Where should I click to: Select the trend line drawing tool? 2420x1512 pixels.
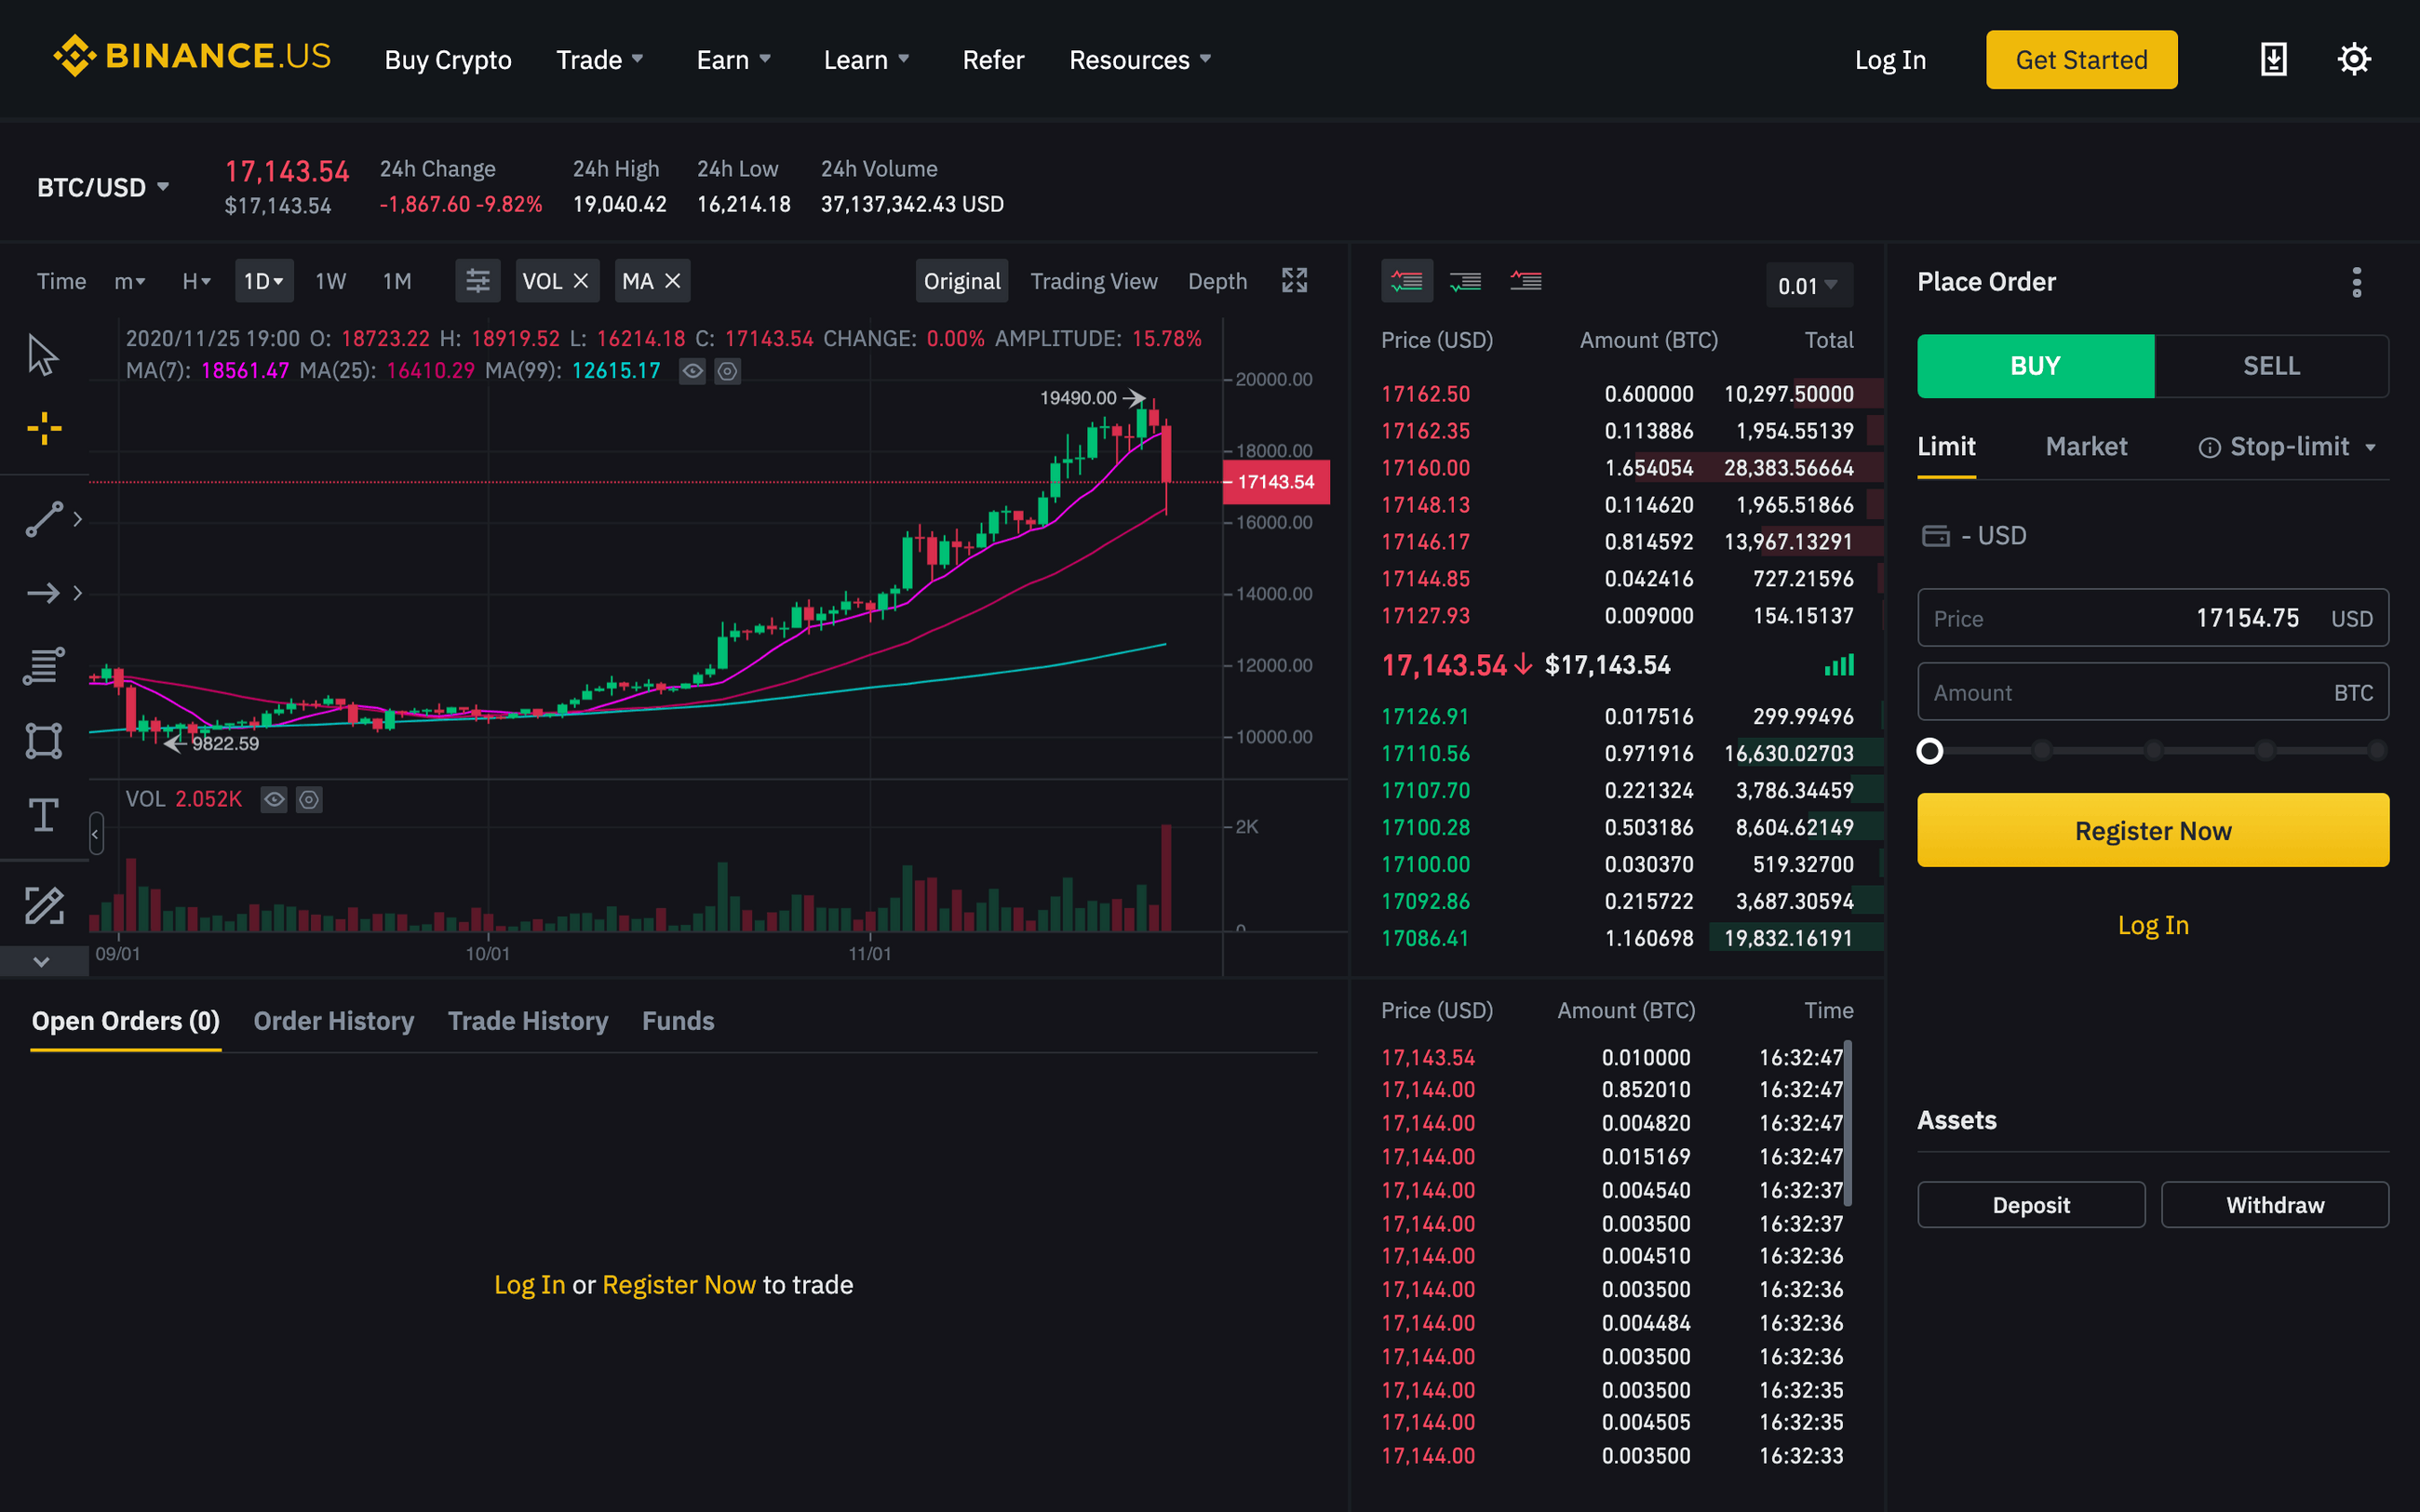44,519
